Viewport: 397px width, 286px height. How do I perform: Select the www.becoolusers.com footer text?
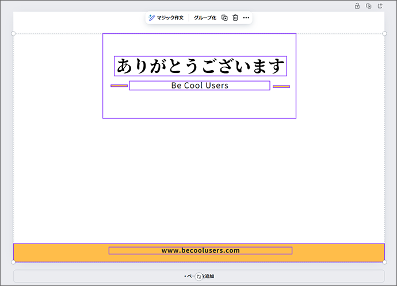(x=200, y=250)
